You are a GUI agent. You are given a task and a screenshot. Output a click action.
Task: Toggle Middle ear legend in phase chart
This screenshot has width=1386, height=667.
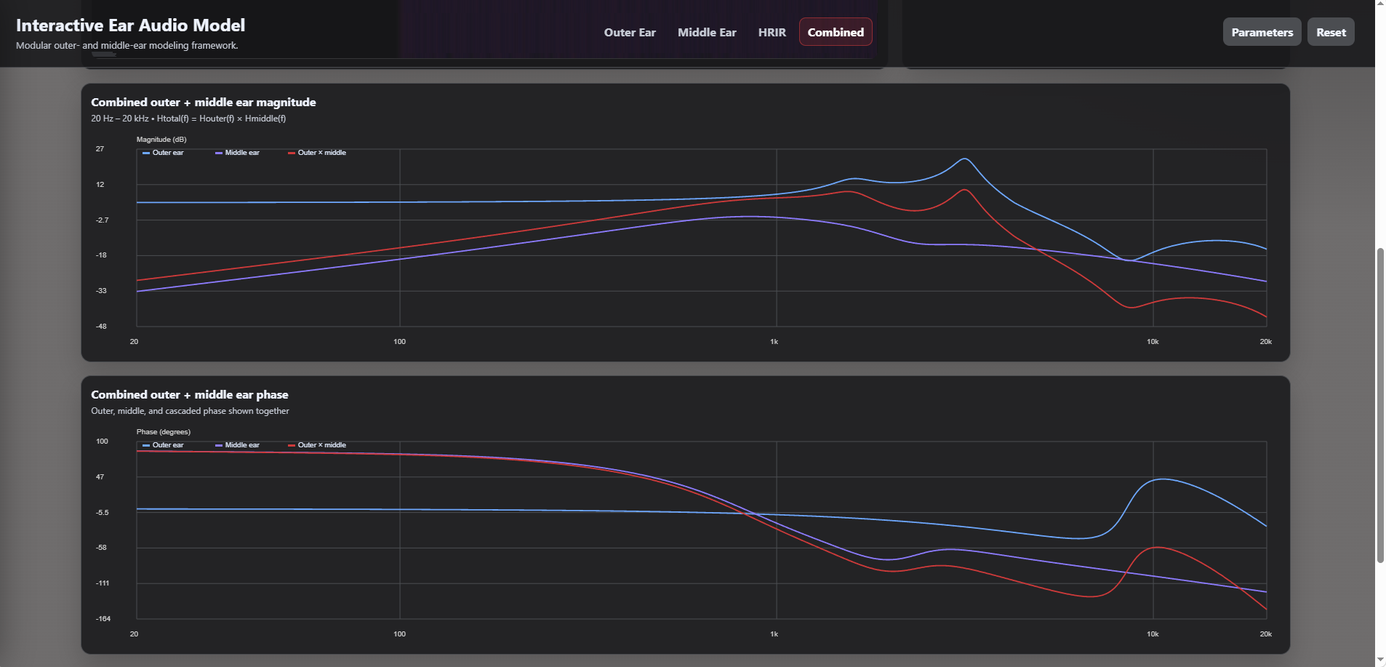[x=237, y=445]
